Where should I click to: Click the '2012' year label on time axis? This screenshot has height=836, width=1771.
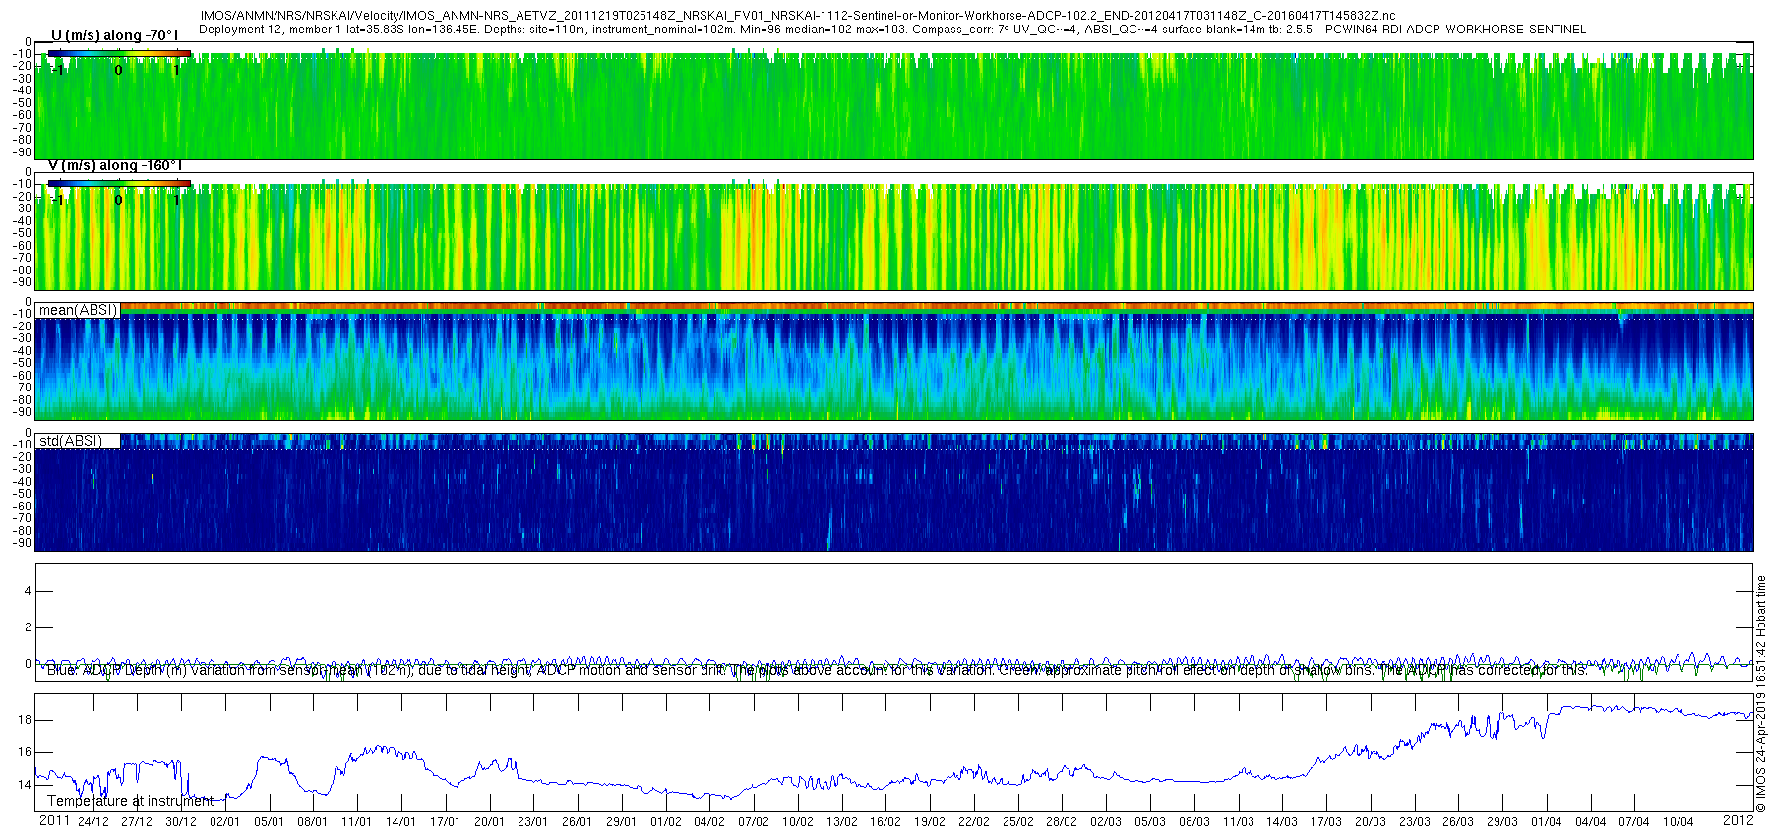(x=1739, y=820)
